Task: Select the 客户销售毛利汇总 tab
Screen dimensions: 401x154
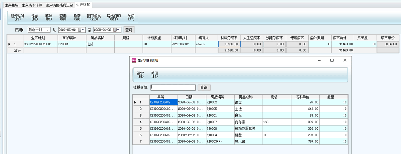Action: coord(59,5)
